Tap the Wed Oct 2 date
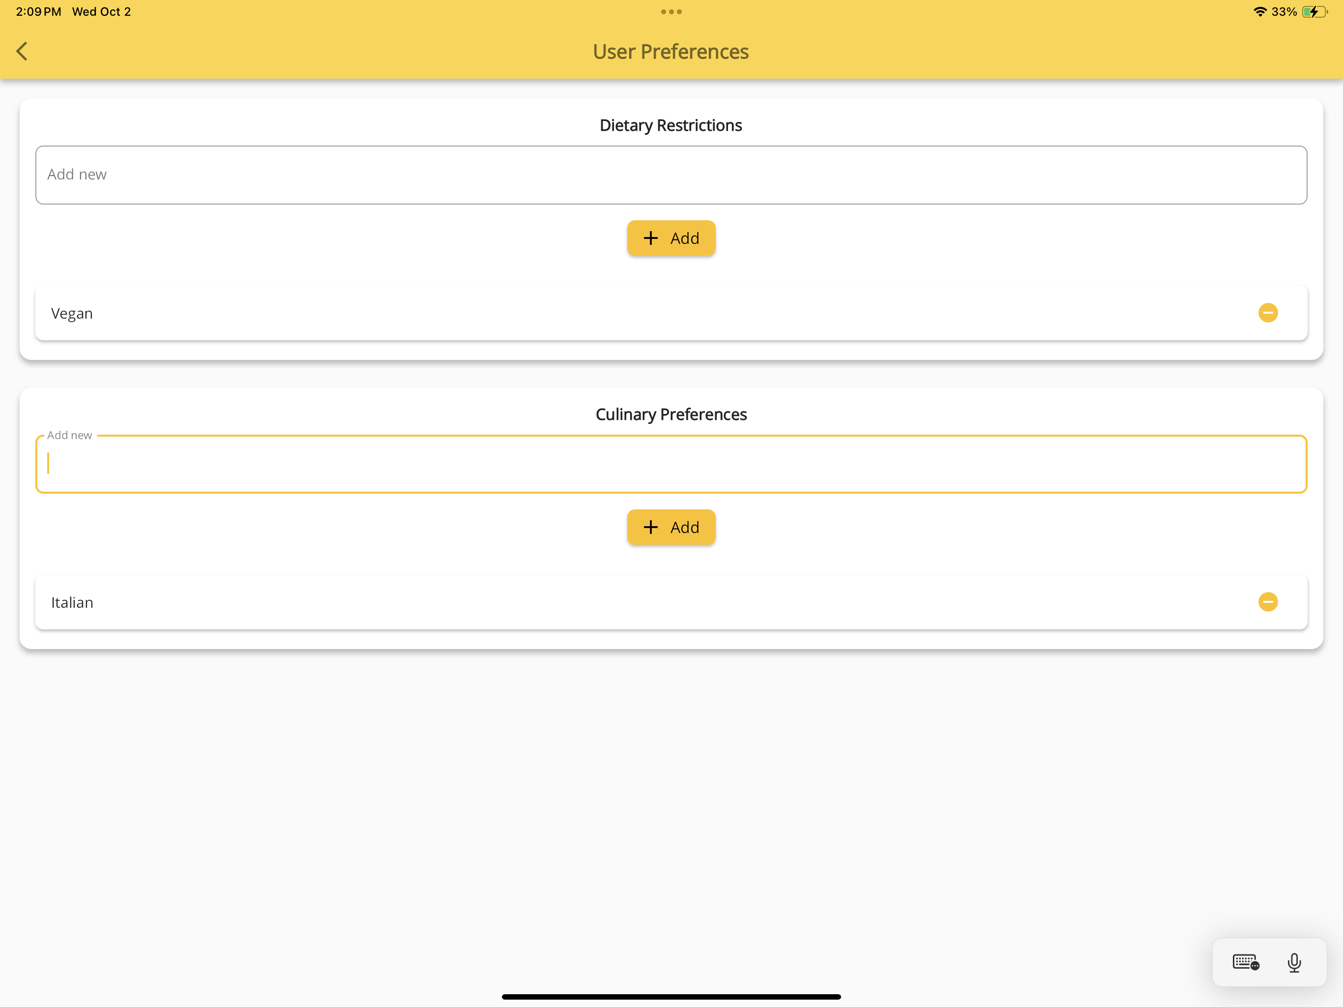 tap(101, 11)
